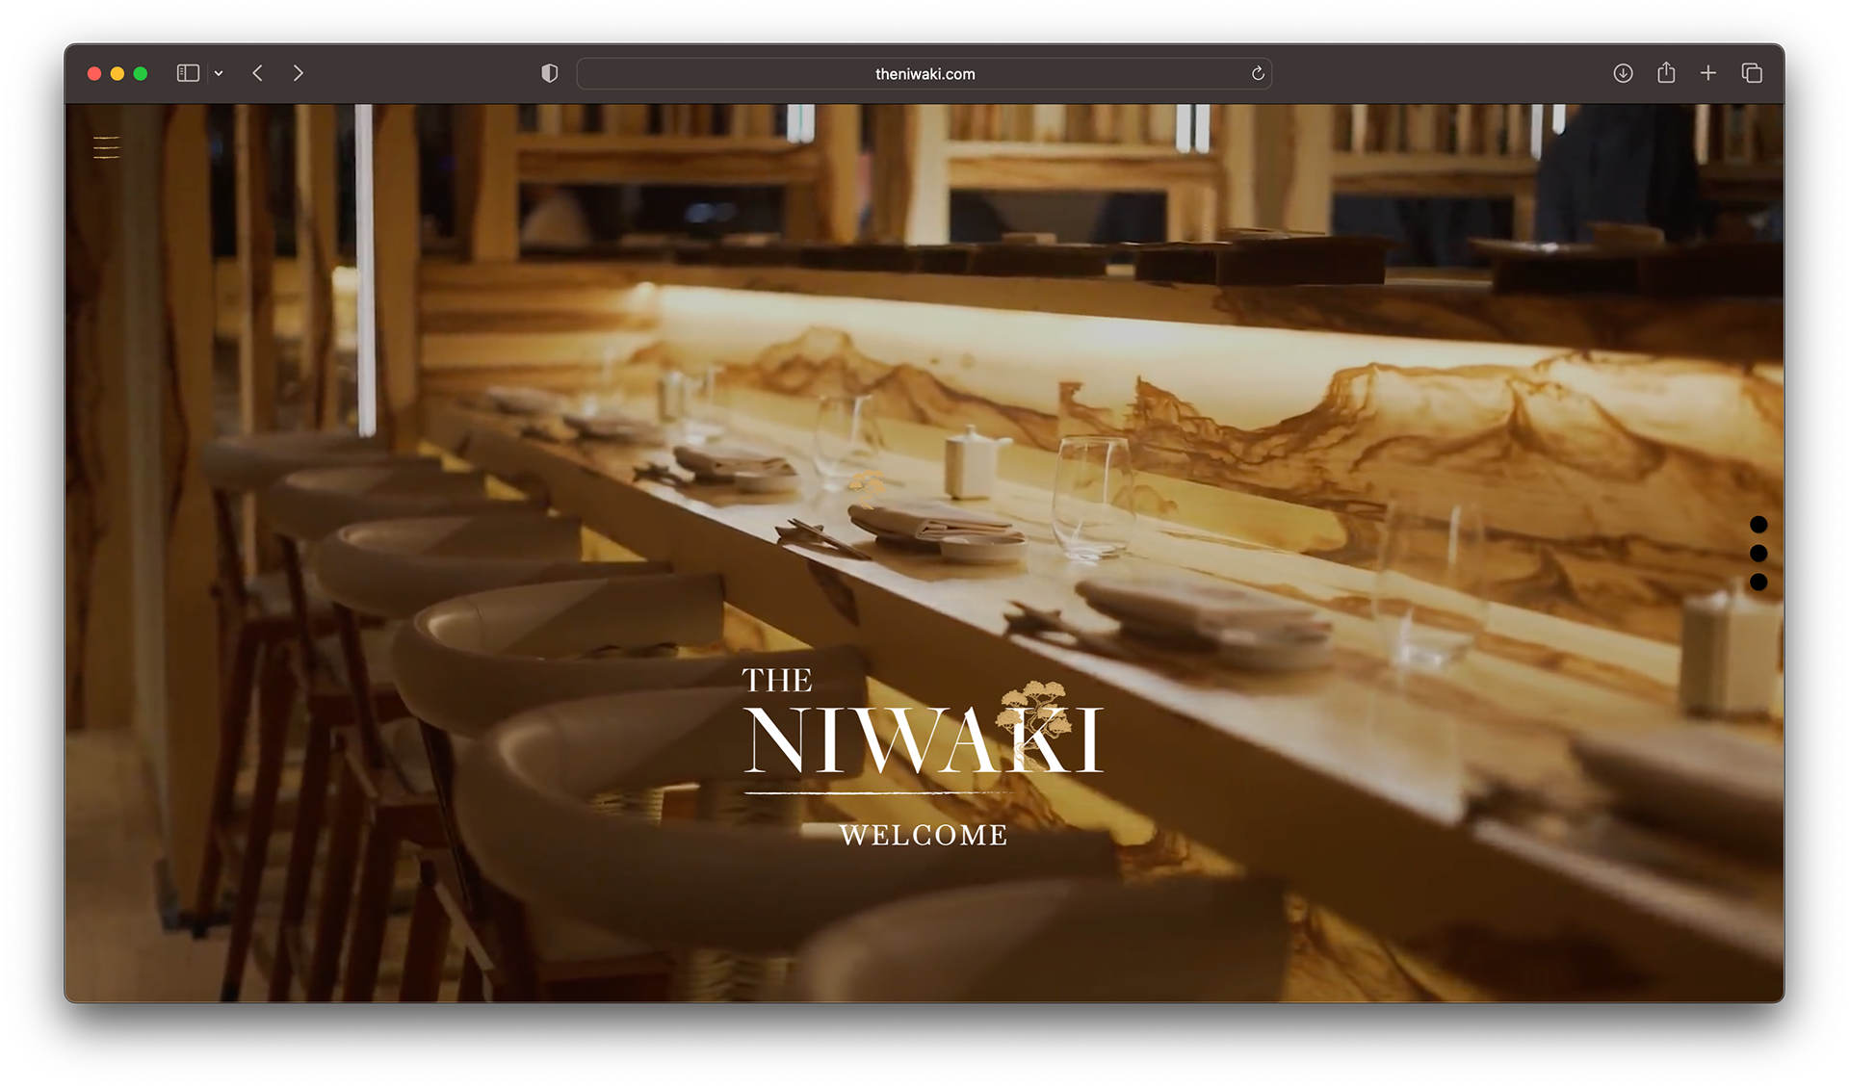Click the WELCOME text link

[x=924, y=835]
